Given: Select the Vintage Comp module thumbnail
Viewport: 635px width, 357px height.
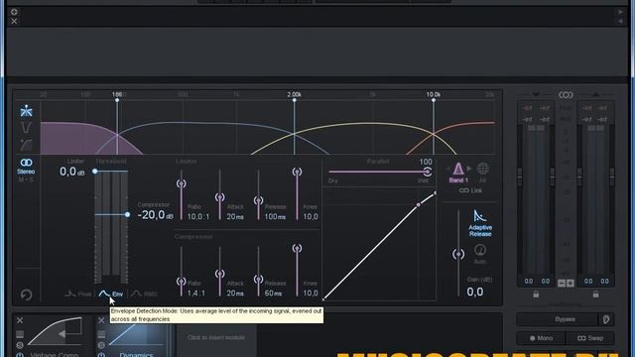Looking at the screenshot, I should [x=56, y=331].
